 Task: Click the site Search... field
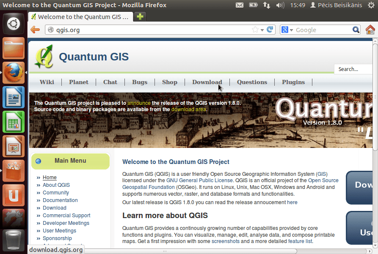tap(353, 69)
